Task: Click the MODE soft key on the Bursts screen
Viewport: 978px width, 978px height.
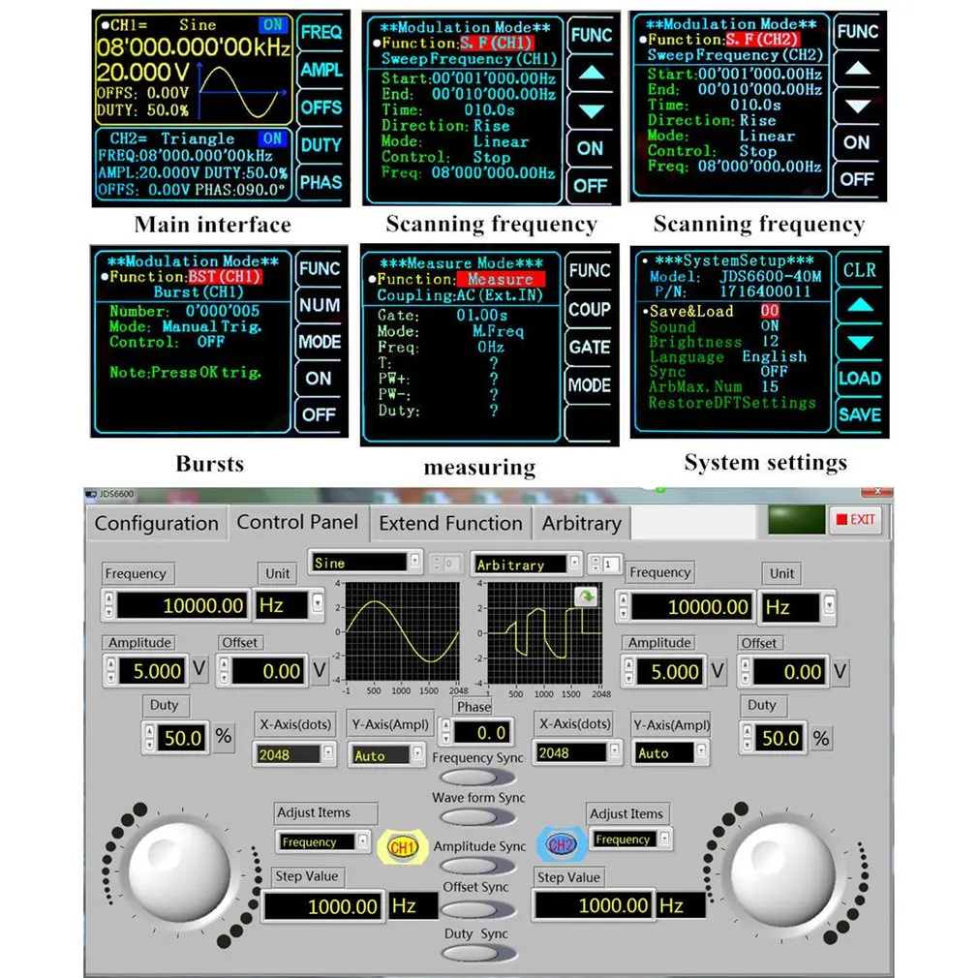Action: coord(320,342)
